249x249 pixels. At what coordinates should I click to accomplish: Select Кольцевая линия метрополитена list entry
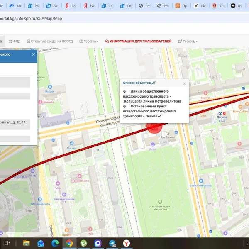[152, 96]
